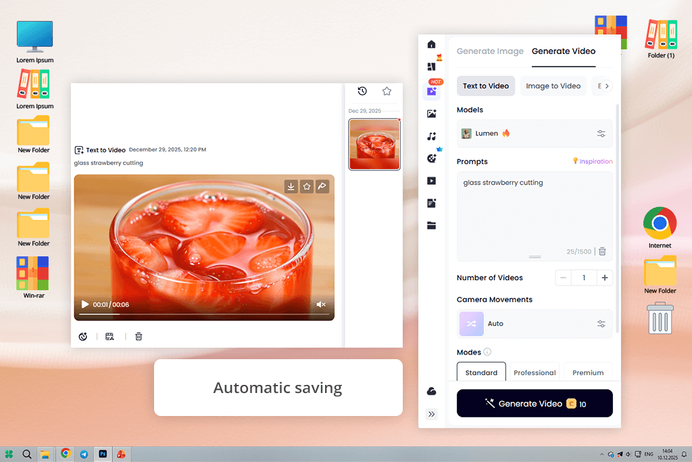Choose the Standard mode
The image size is (692, 462).
pyautogui.click(x=481, y=372)
